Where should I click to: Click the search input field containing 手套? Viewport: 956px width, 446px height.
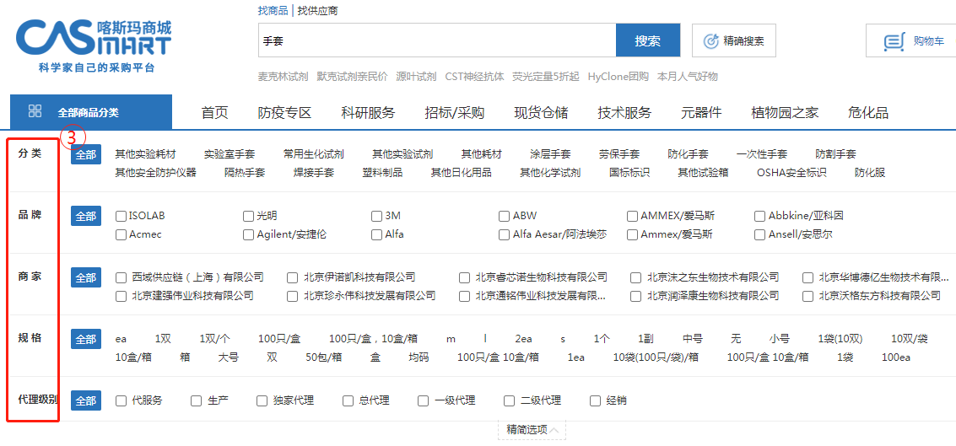coord(436,40)
